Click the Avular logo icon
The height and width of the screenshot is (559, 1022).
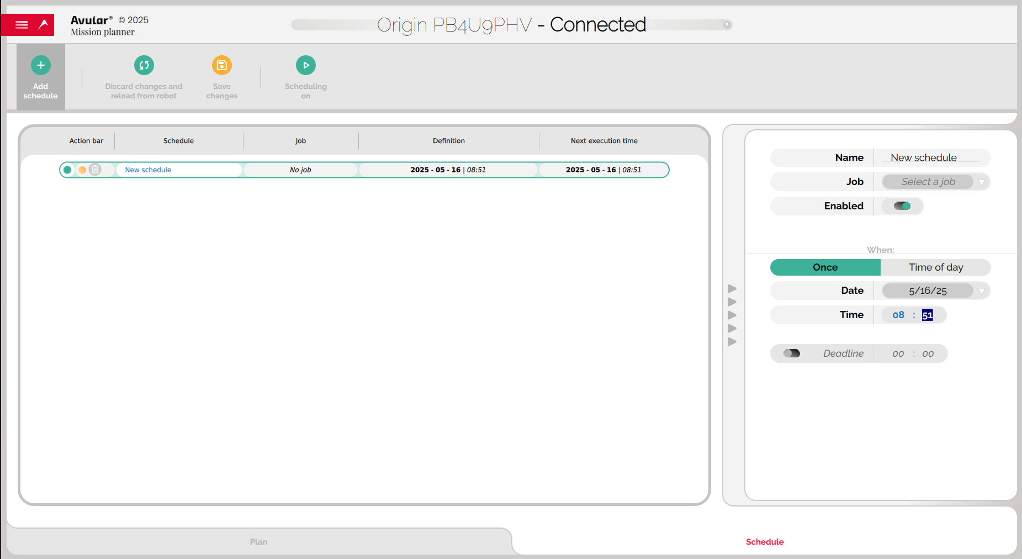click(44, 25)
